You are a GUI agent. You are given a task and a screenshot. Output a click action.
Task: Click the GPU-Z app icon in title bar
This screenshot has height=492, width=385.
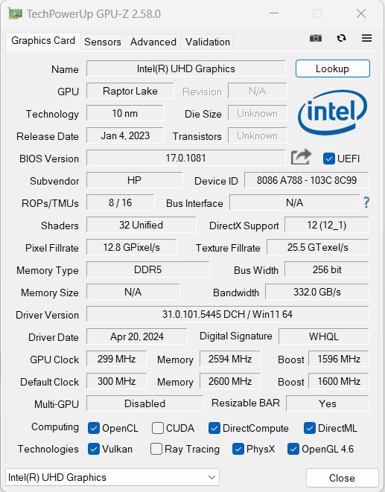(x=15, y=14)
